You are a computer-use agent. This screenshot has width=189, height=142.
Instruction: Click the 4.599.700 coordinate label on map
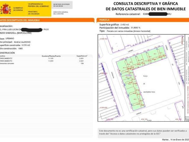click(104, 39)
